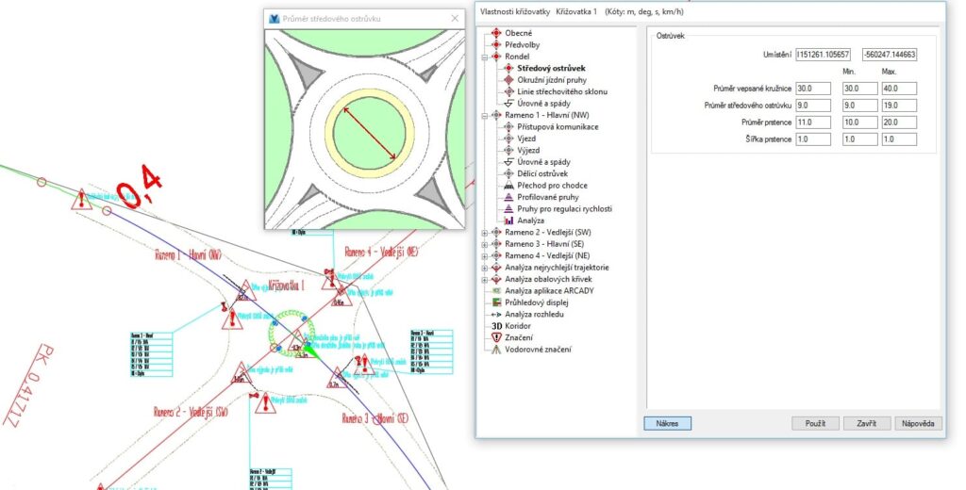The width and height of the screenshot is (966, 490).
Task: Click the Předvolby tree icon
Action: point(496,45)
